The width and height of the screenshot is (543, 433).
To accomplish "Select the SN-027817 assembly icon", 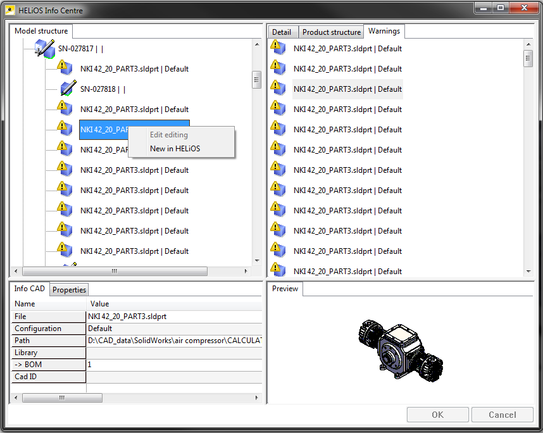I will coord(45,49).
